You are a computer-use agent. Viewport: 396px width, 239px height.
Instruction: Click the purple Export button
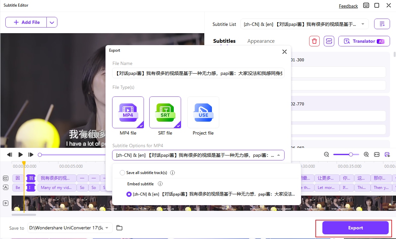355,228
